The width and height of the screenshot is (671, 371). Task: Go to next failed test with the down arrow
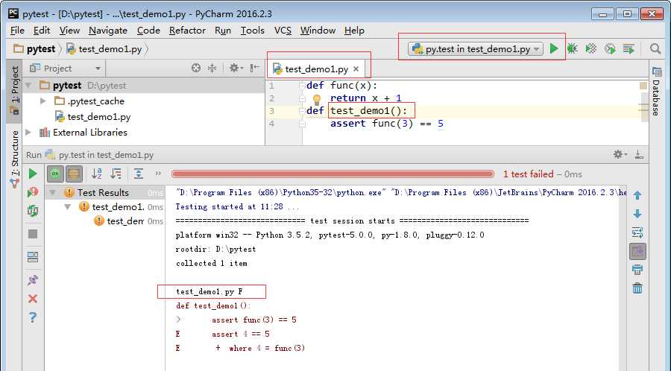point(637,214)
